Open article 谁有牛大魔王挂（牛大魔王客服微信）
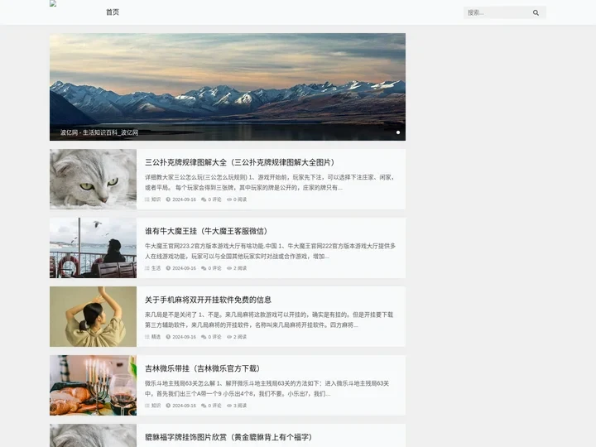This screenshot has height=447, width=596. click(206, 231)
